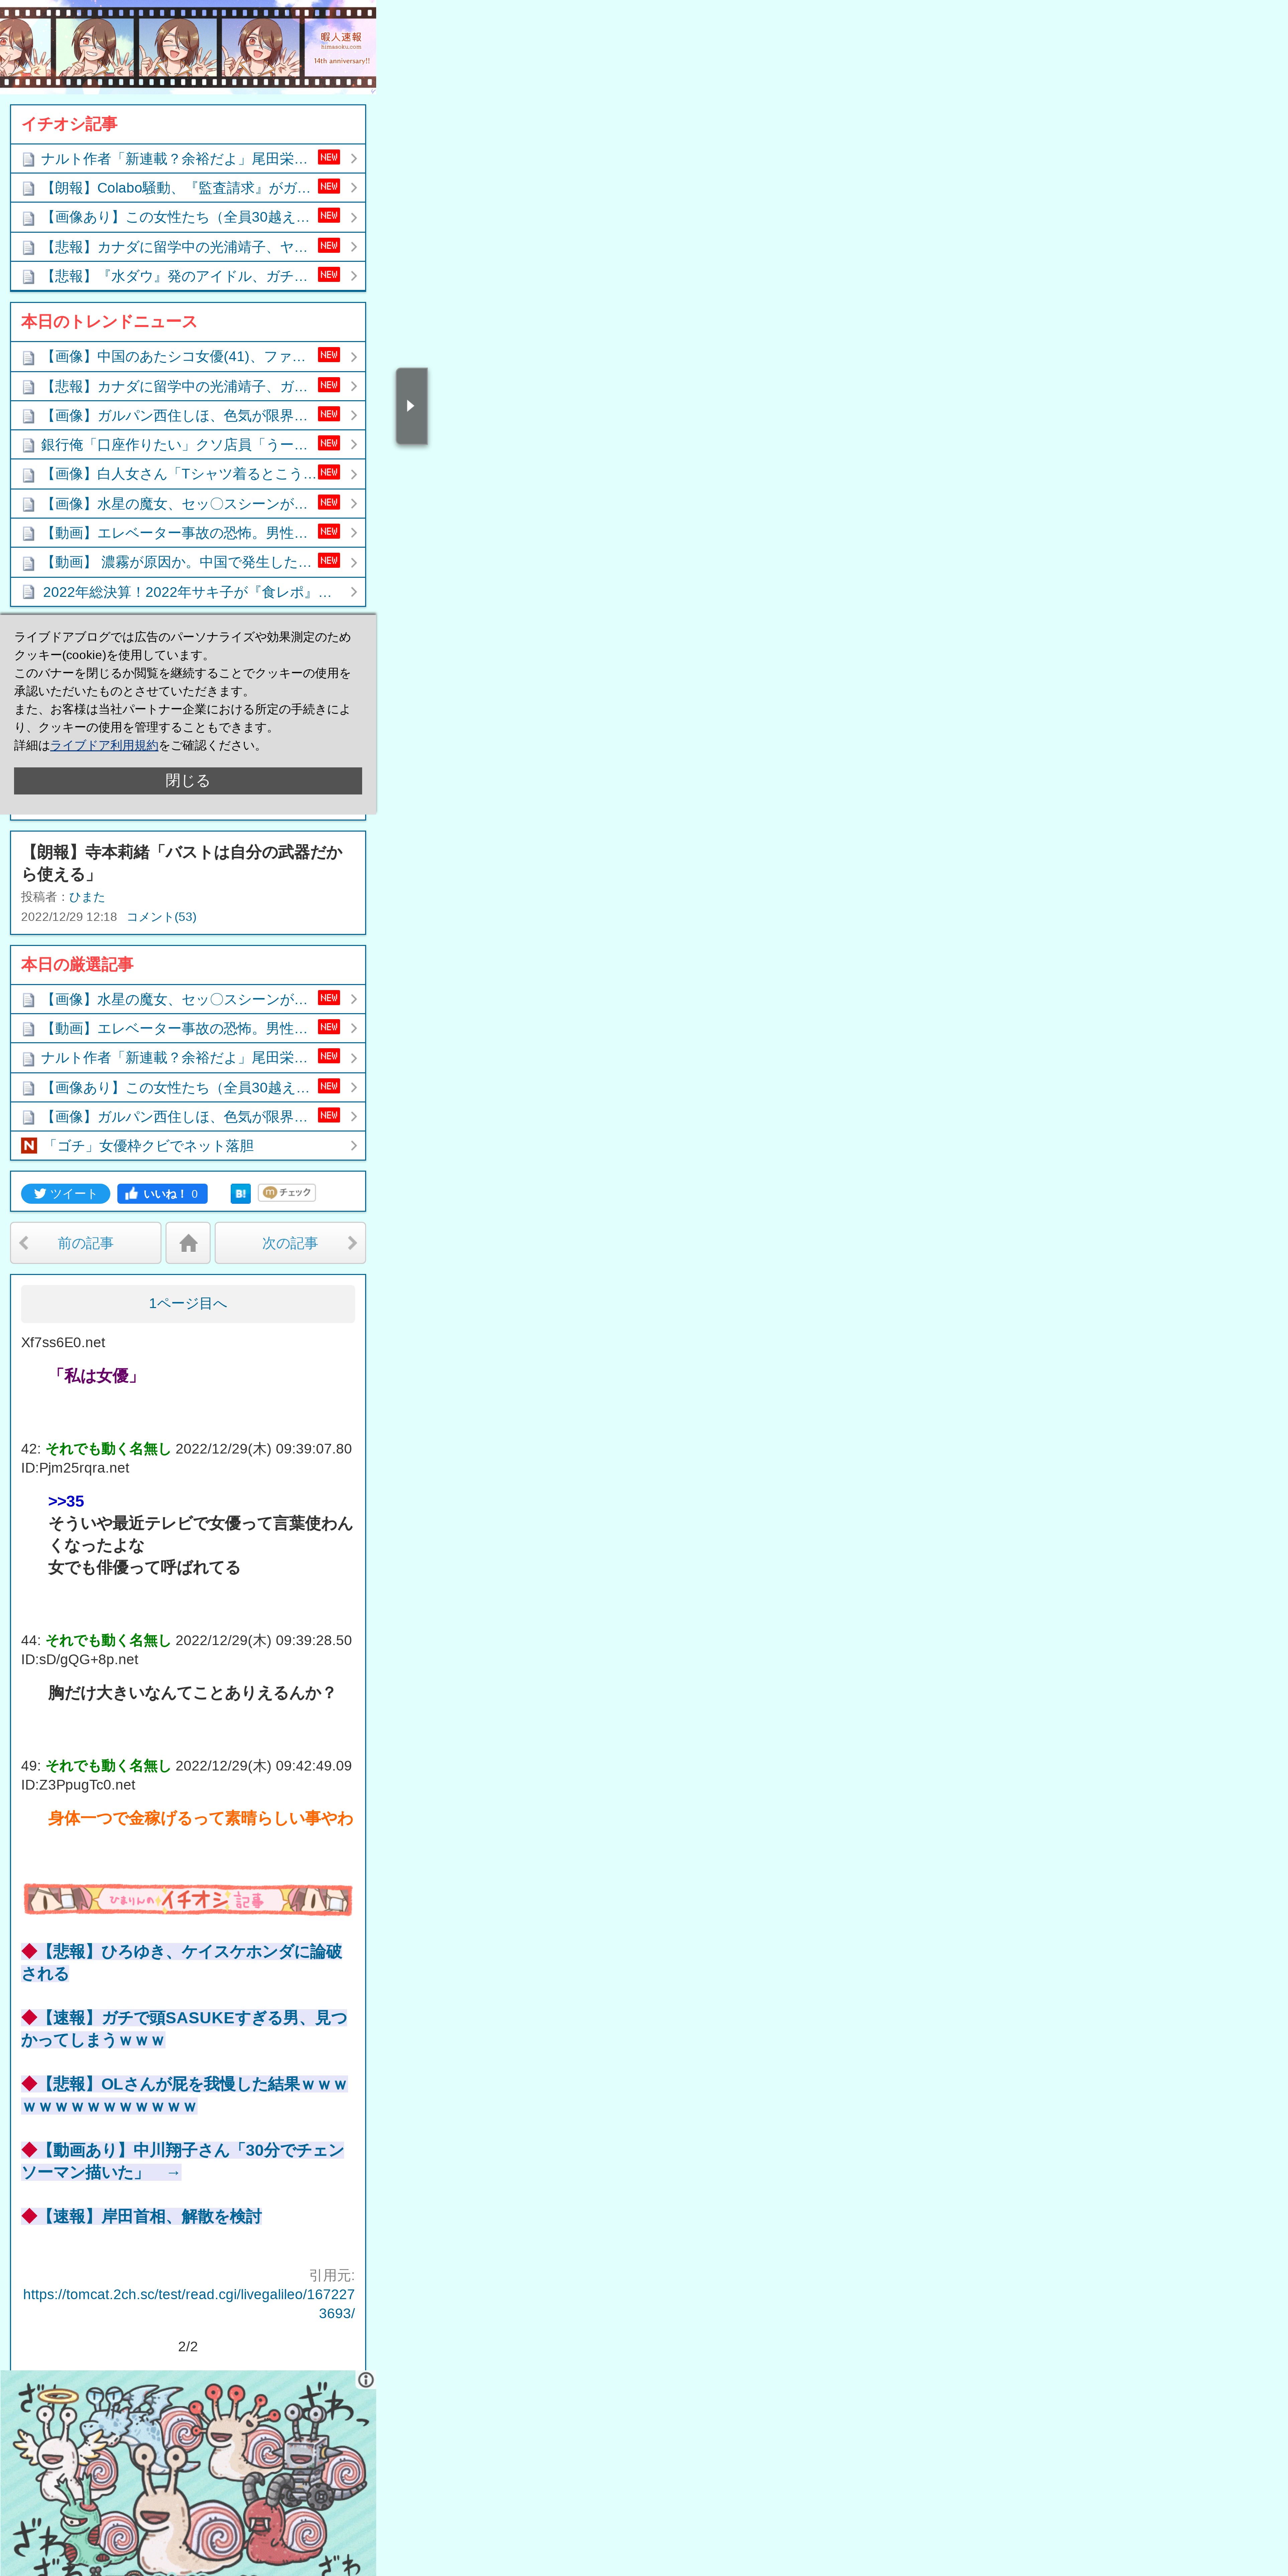
Task: Open エレベーター事故 video article in トレンドニュース
Action: coord(188,533)
